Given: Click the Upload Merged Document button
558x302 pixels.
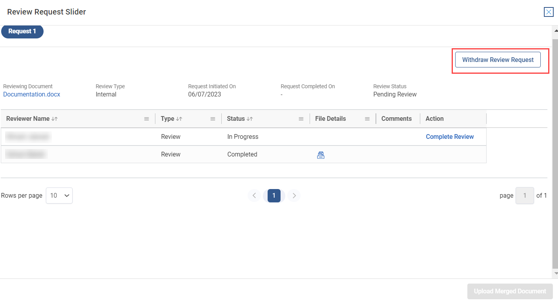Looking at the screenshot, I should [x=510, y=291].
